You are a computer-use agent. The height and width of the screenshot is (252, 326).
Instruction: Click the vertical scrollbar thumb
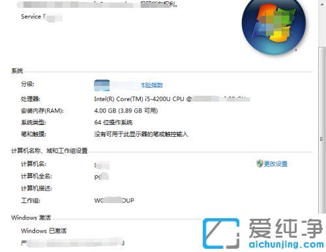[322, 130]
